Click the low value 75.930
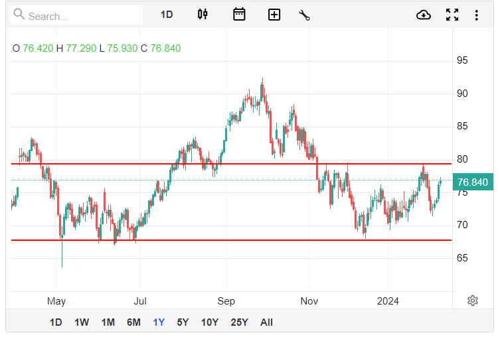The width and height of the screenshot is (498, 343). [122, 48]
